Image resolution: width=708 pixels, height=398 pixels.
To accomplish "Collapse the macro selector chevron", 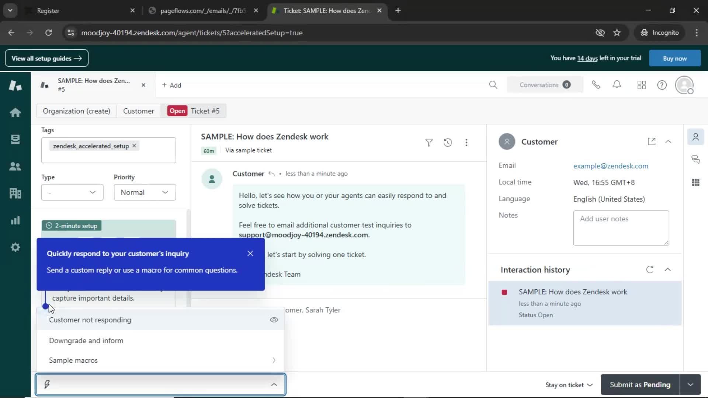I will [x=274, y=385].
